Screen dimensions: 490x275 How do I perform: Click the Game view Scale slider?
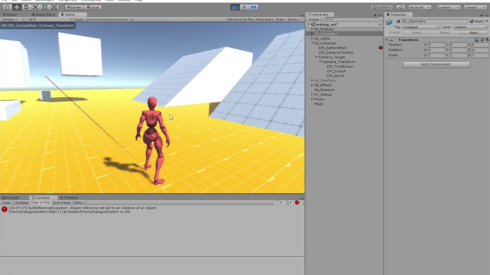(x=107, y=19)
